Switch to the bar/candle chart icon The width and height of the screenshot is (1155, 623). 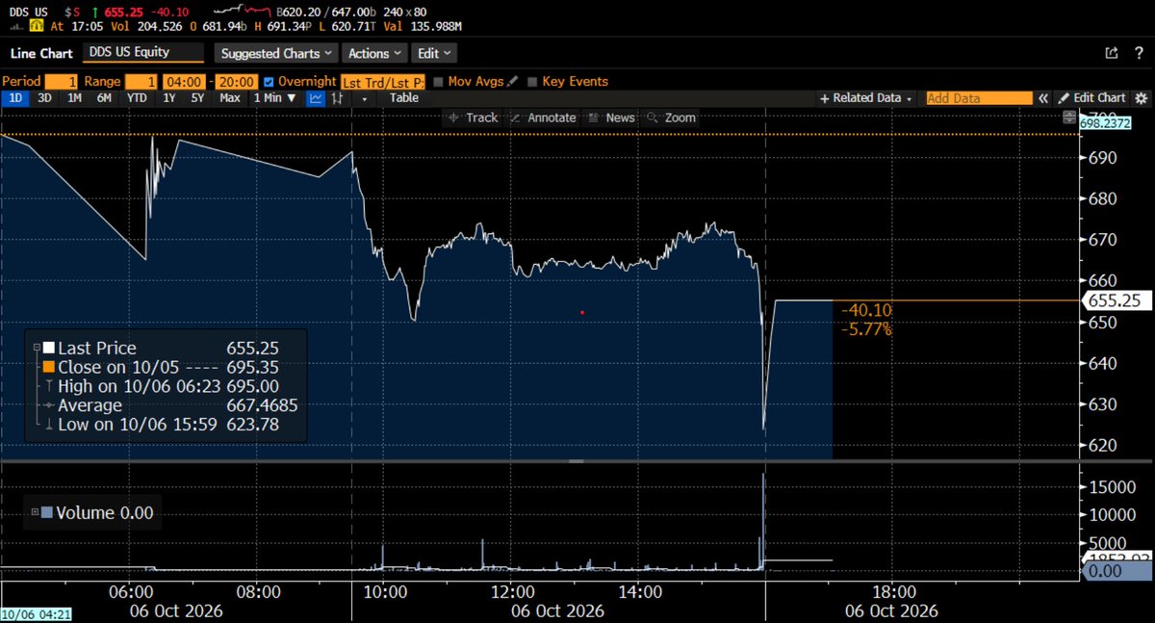[339, 98]
